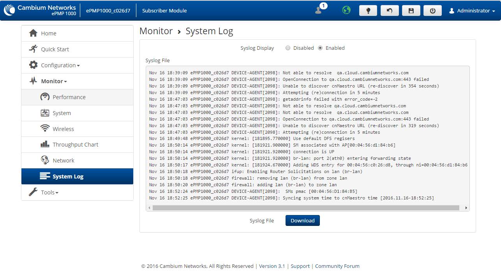Click the 'Adding WDS entry' log line
This screenshot has width=501, height=271.
[308, 165]
